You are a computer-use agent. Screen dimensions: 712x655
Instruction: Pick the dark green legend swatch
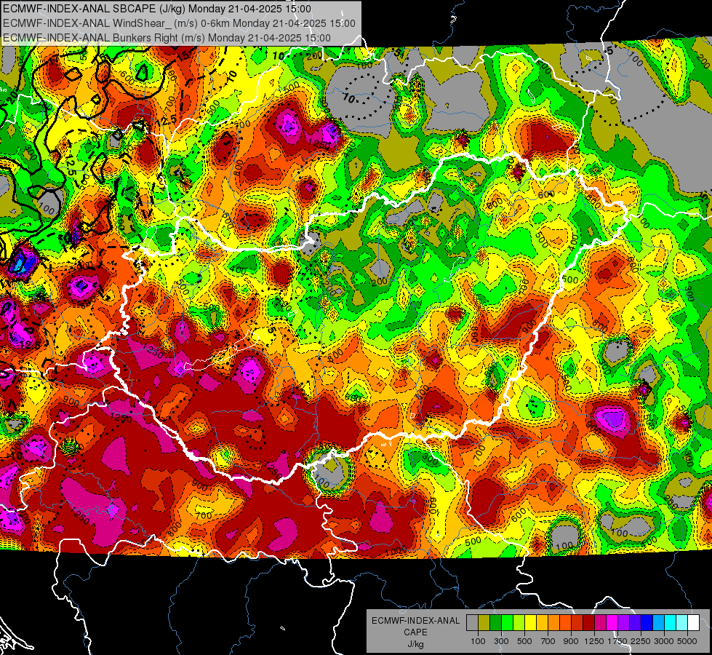pyautogui.click(x=495, y=622)
